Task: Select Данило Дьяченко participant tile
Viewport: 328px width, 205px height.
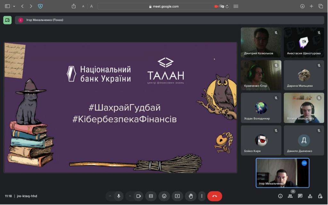Action: pyautogui.click(x=304, y=140)
